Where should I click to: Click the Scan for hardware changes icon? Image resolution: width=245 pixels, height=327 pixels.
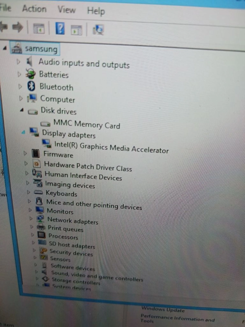98,30
